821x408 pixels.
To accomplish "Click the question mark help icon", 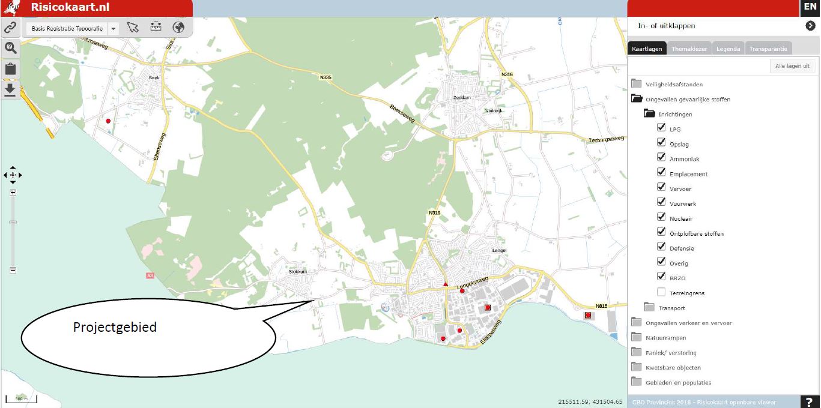I will pyautogui.click(x=810, y=402).
